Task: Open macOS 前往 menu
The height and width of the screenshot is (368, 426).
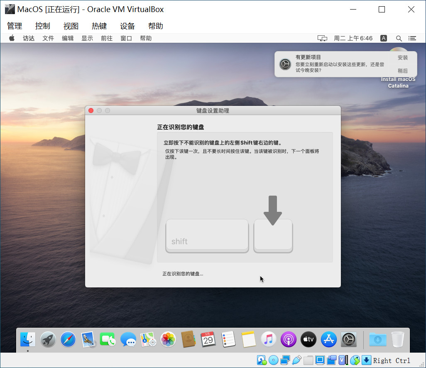Action: pos(107,38)
